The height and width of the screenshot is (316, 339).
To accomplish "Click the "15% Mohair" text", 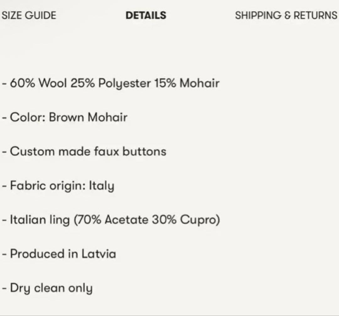I will tap(186, 83).
